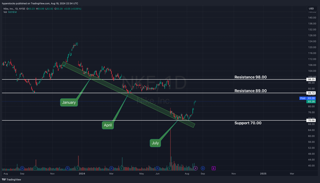Click the 124.00 price axis label

312,41
